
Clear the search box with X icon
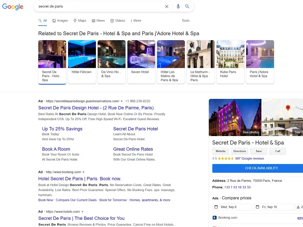point(167,6)
